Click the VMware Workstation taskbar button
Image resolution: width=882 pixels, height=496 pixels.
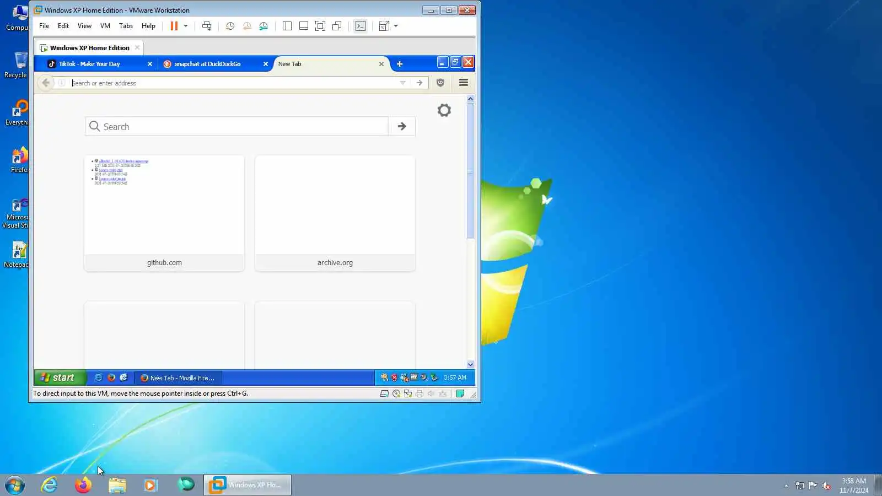tap(248, 485)
